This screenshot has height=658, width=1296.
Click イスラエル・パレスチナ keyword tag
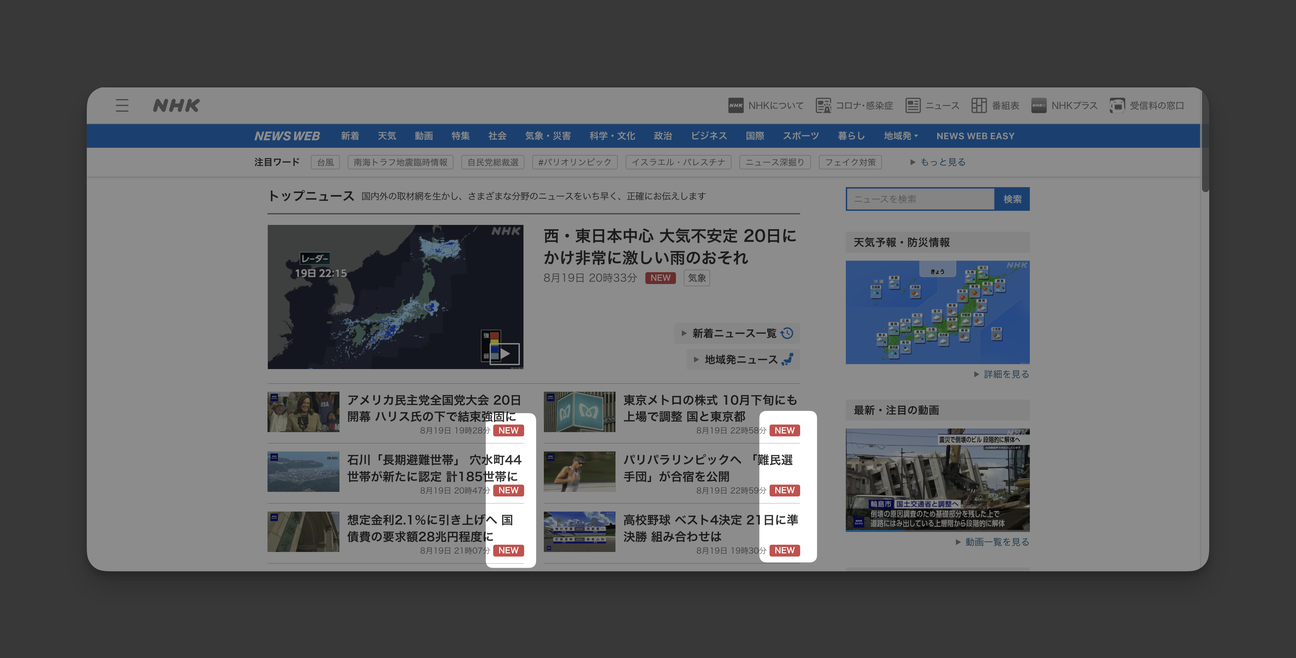[678, 162]
